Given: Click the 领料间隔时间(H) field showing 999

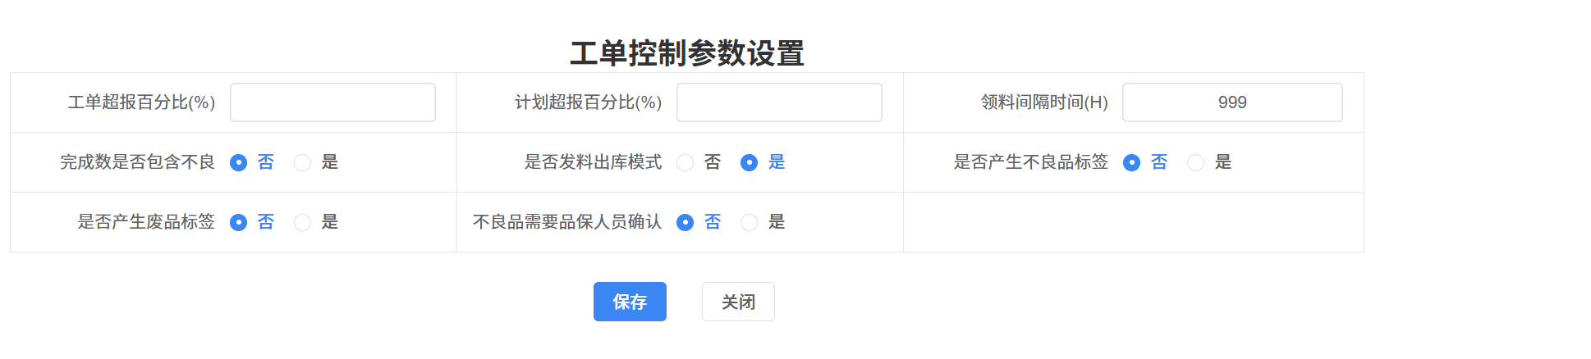Looking at the screenshot, I should coord(1231,102).
